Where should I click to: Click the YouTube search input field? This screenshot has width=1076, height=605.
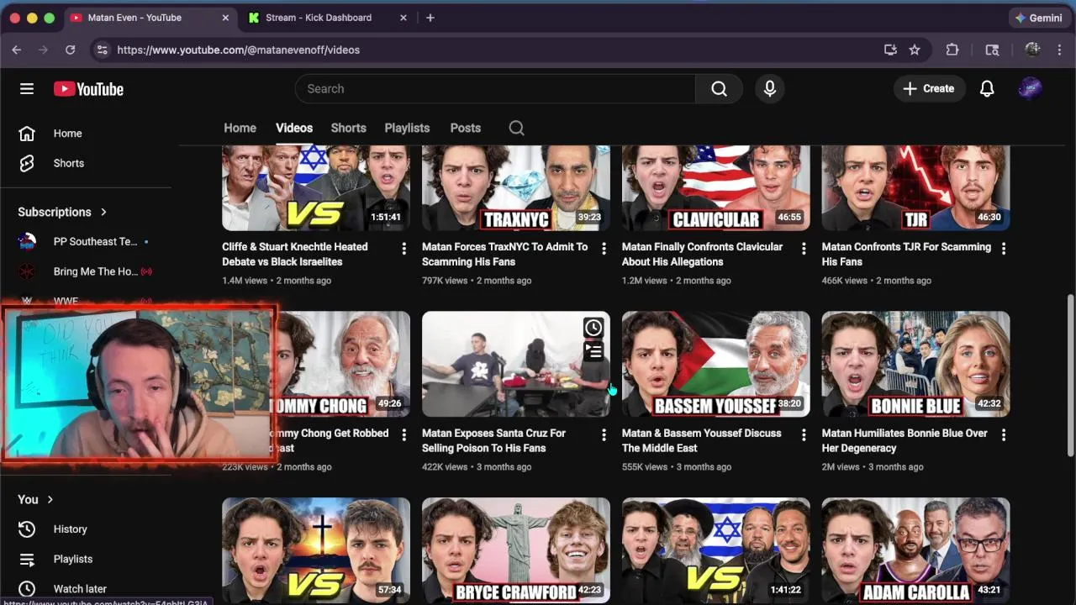(495, 89)
